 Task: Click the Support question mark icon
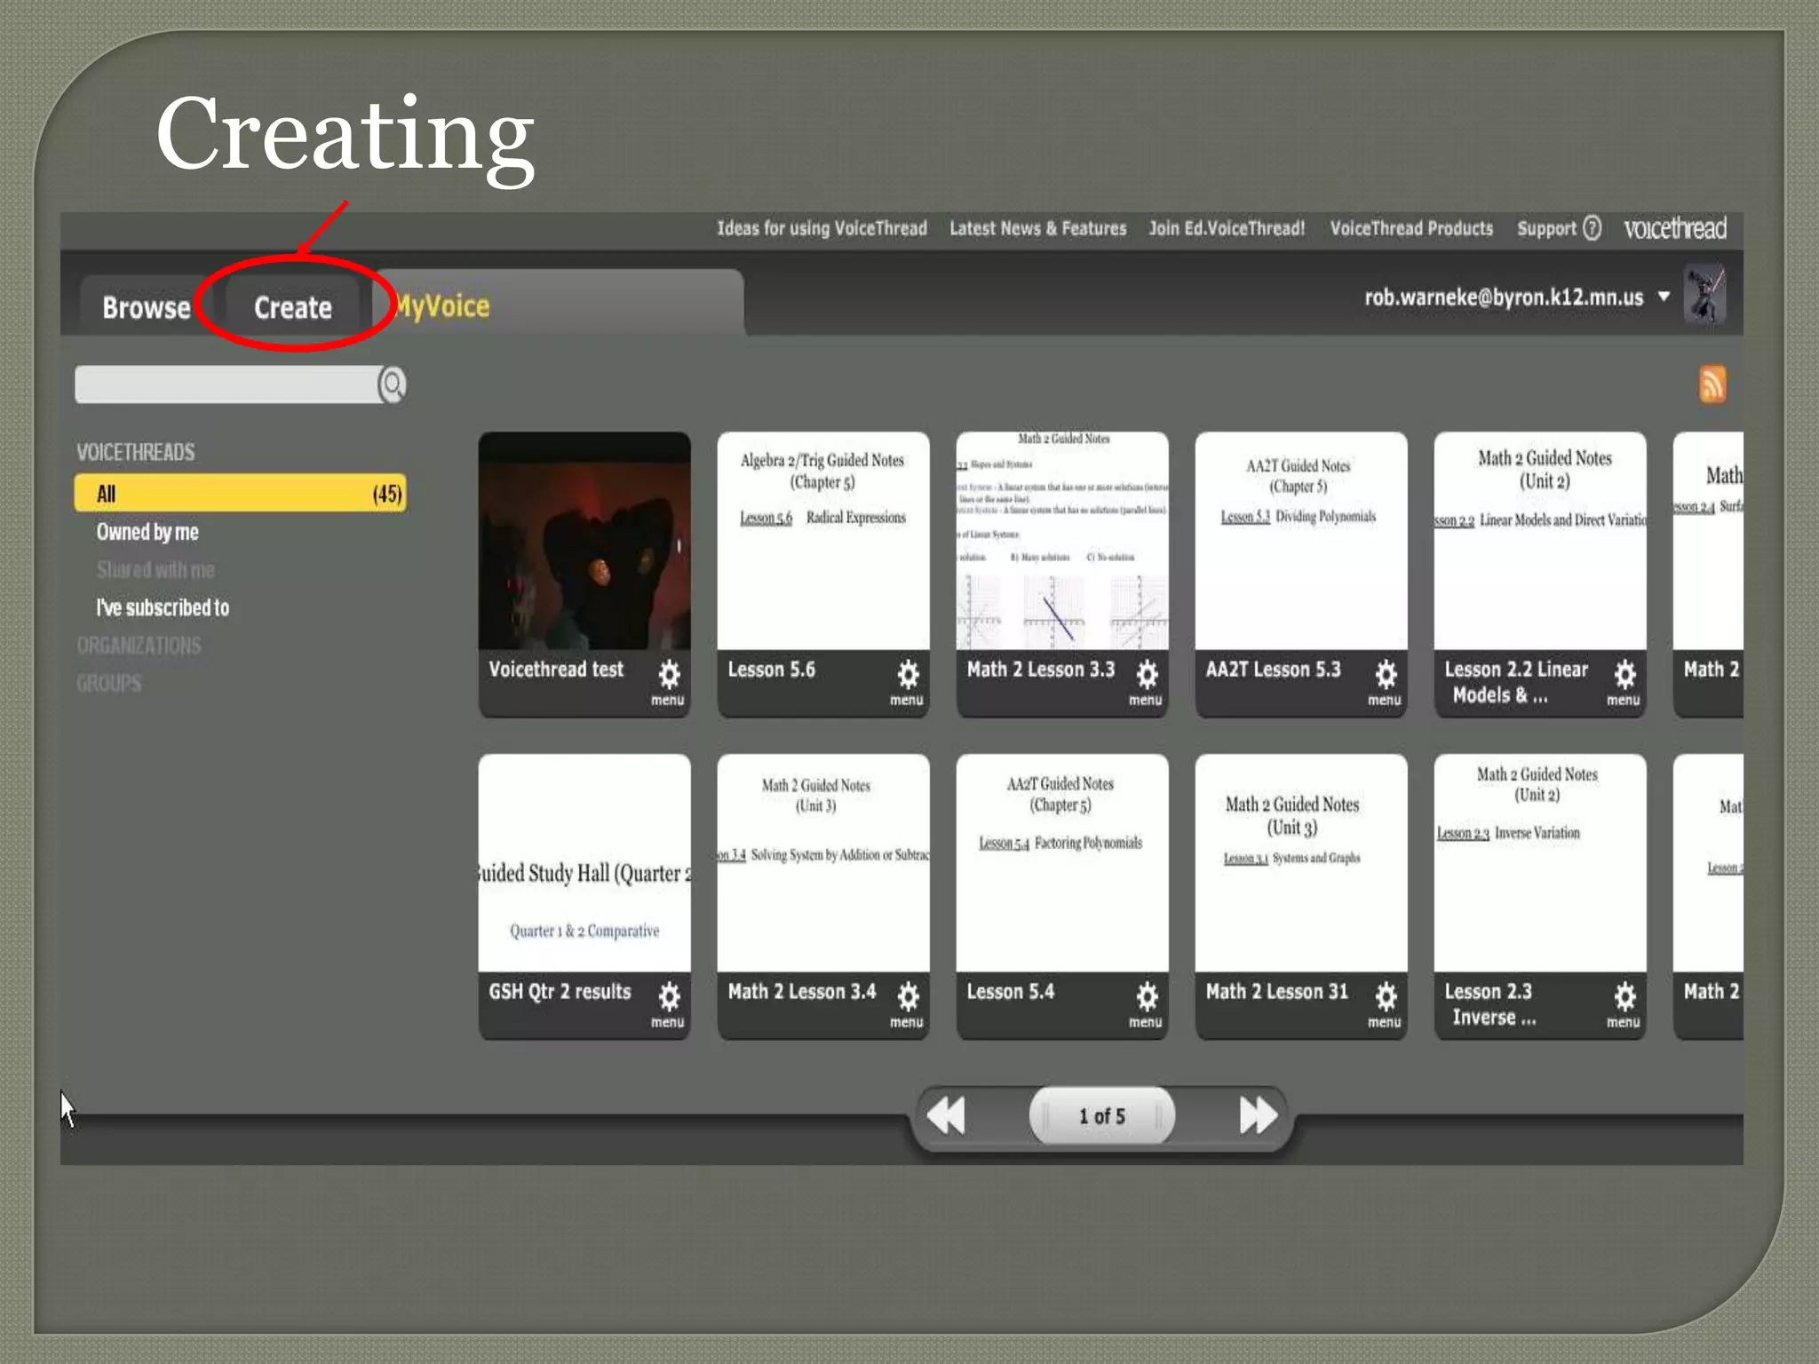[1593, 228]
